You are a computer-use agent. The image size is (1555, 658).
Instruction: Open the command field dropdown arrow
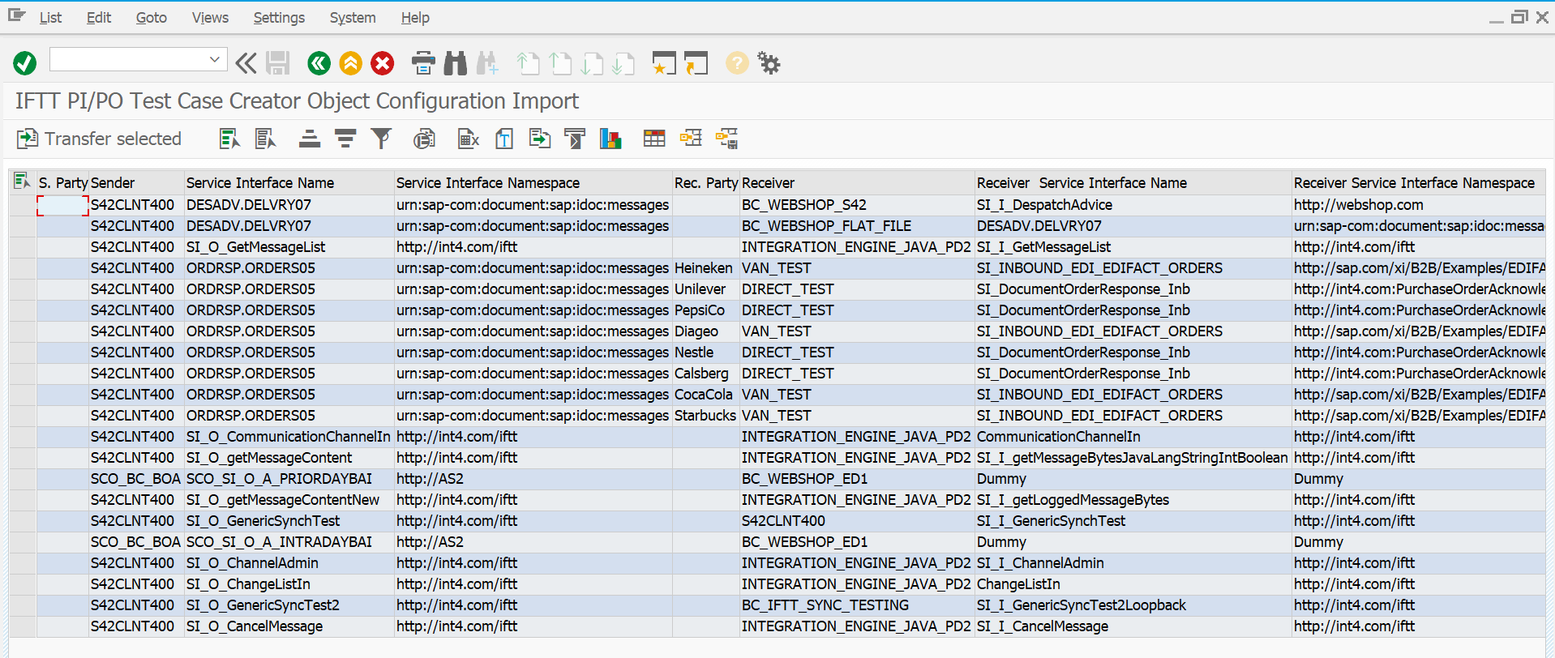tap(215, 59)
